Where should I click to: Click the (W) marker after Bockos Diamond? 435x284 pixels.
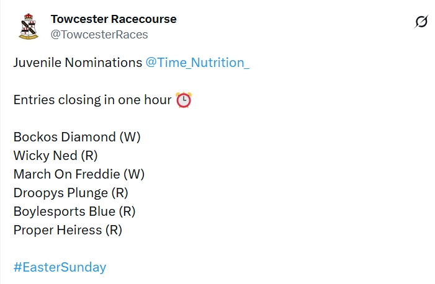130,137
